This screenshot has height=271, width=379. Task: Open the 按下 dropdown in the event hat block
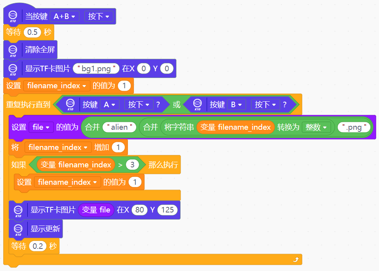pos(99,17)
